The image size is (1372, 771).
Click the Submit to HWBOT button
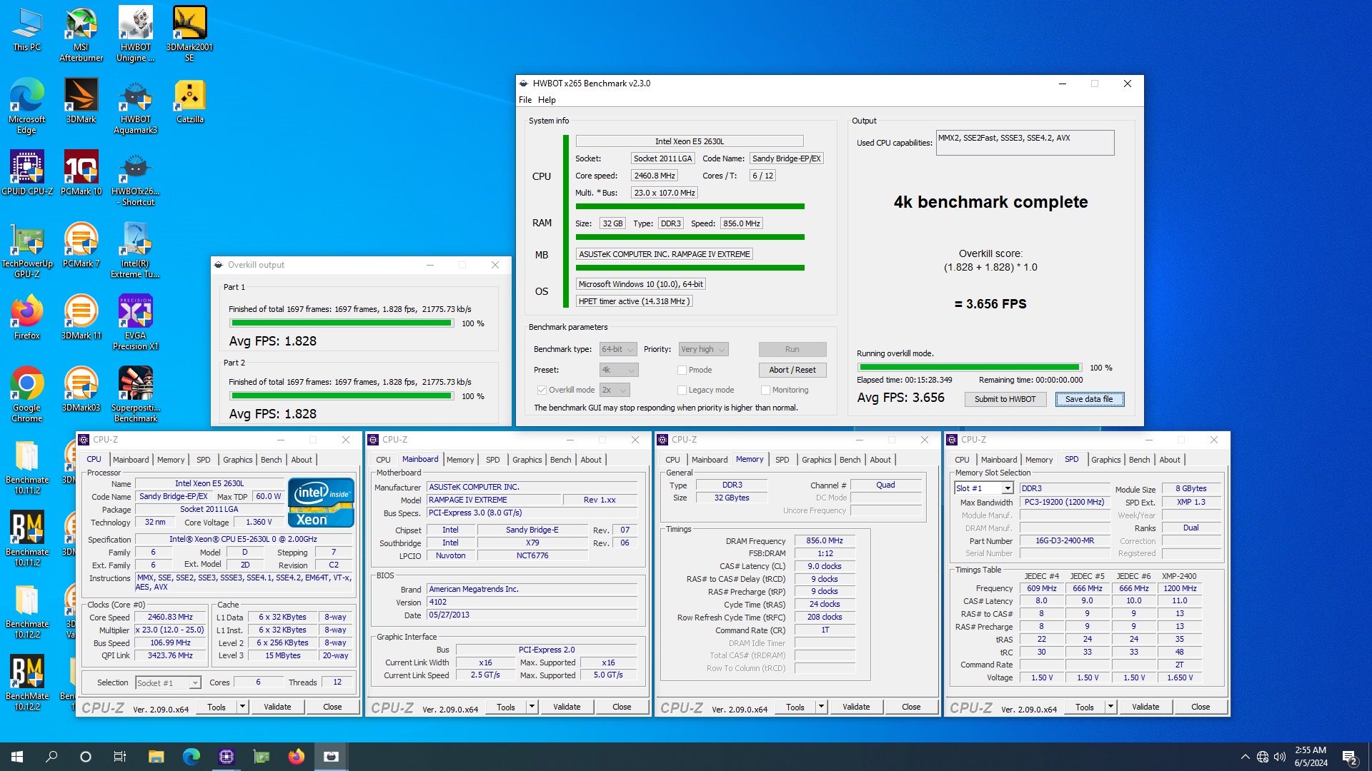tap(1005, 400)
